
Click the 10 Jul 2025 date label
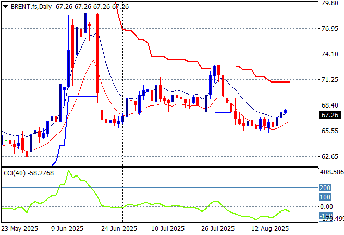(x=167, y=228)
